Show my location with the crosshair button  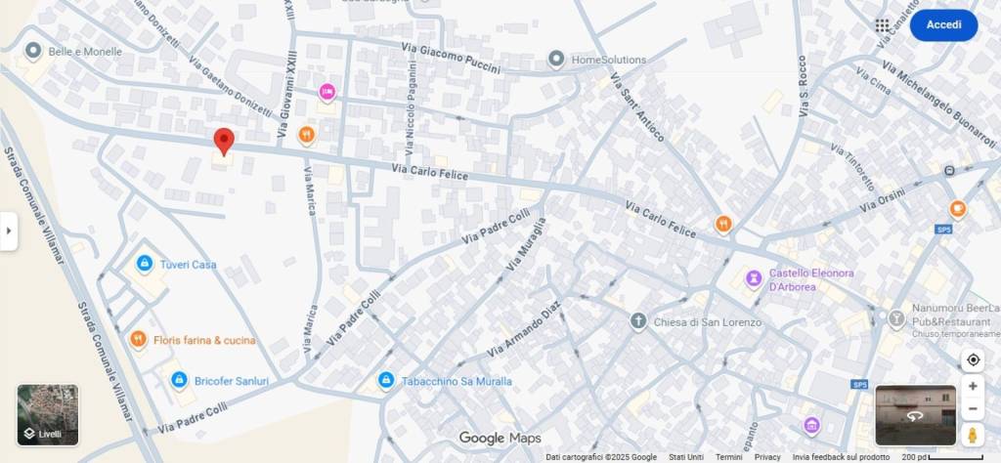[x=973, y=359]
